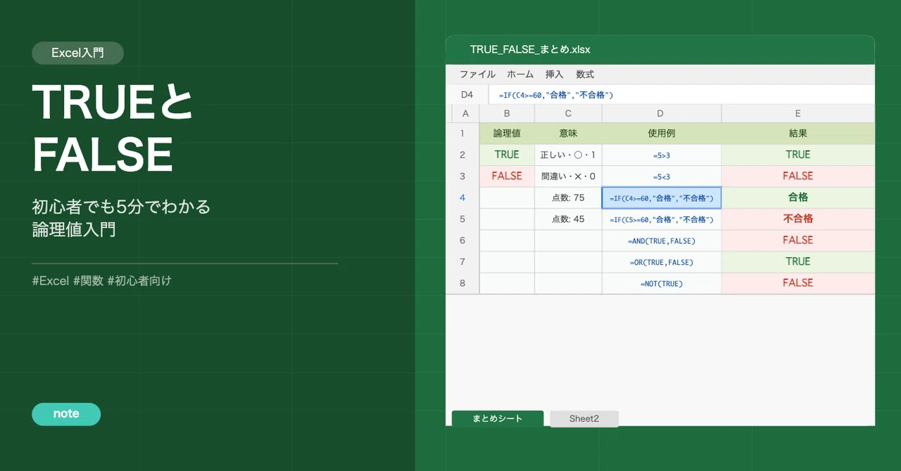Select cell E3 result FALSE
Image resolution: width=901 pixels, height=471 pixels.
[x=798, y=176]
